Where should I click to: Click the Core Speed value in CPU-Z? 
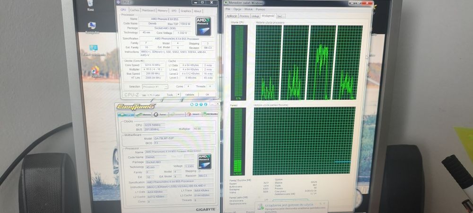153,65
